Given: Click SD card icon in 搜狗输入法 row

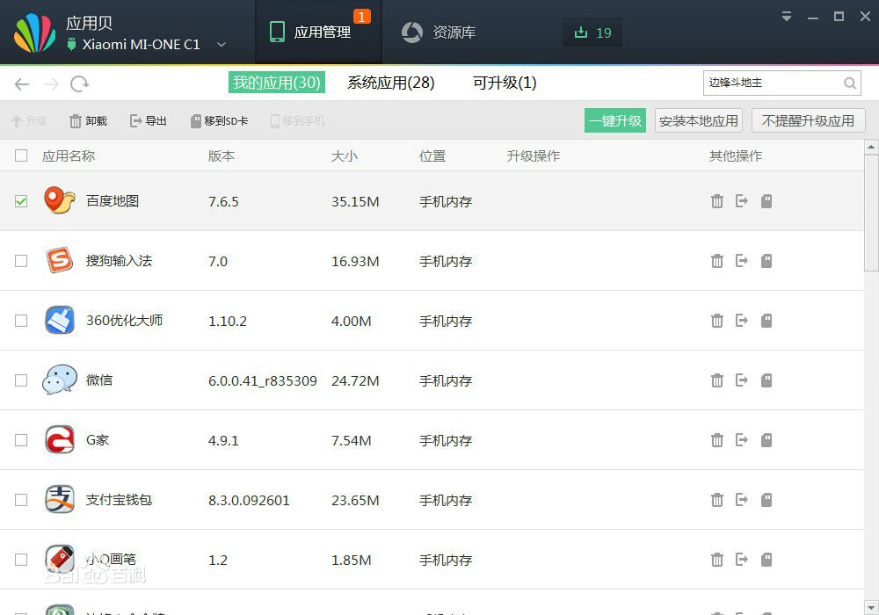Looking at the screenshot, I should [x=766, y=261].
